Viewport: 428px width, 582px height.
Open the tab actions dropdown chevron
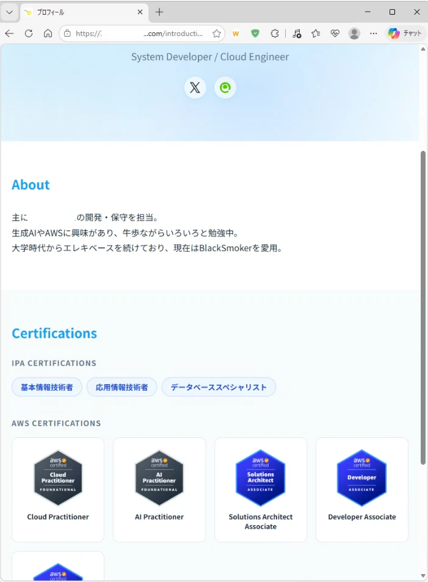pyautogui.click(x=10, y=12)
